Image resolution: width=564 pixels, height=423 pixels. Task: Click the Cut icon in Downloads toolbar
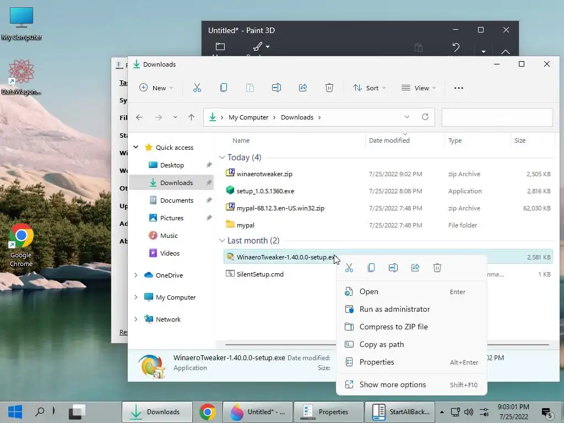pyautogui.click(x=197, y=88)
